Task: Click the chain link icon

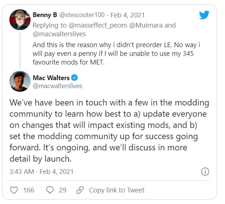Action: coord(81,190)
